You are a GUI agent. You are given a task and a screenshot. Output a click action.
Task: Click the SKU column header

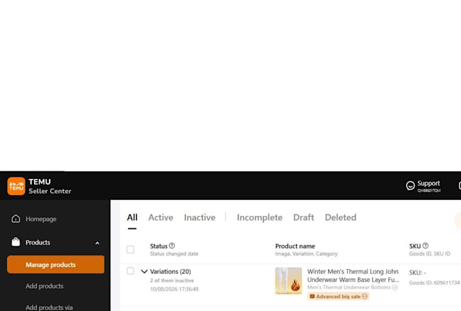pyautogui.click(x=415, y=246)
